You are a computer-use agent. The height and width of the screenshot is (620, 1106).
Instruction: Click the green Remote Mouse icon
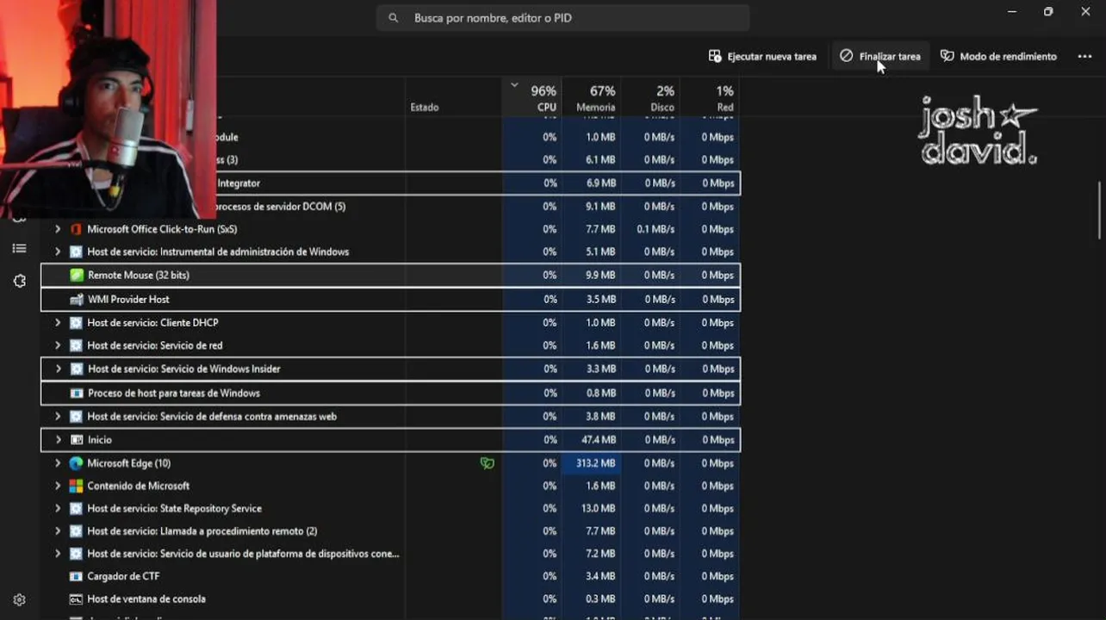point(76,276)
